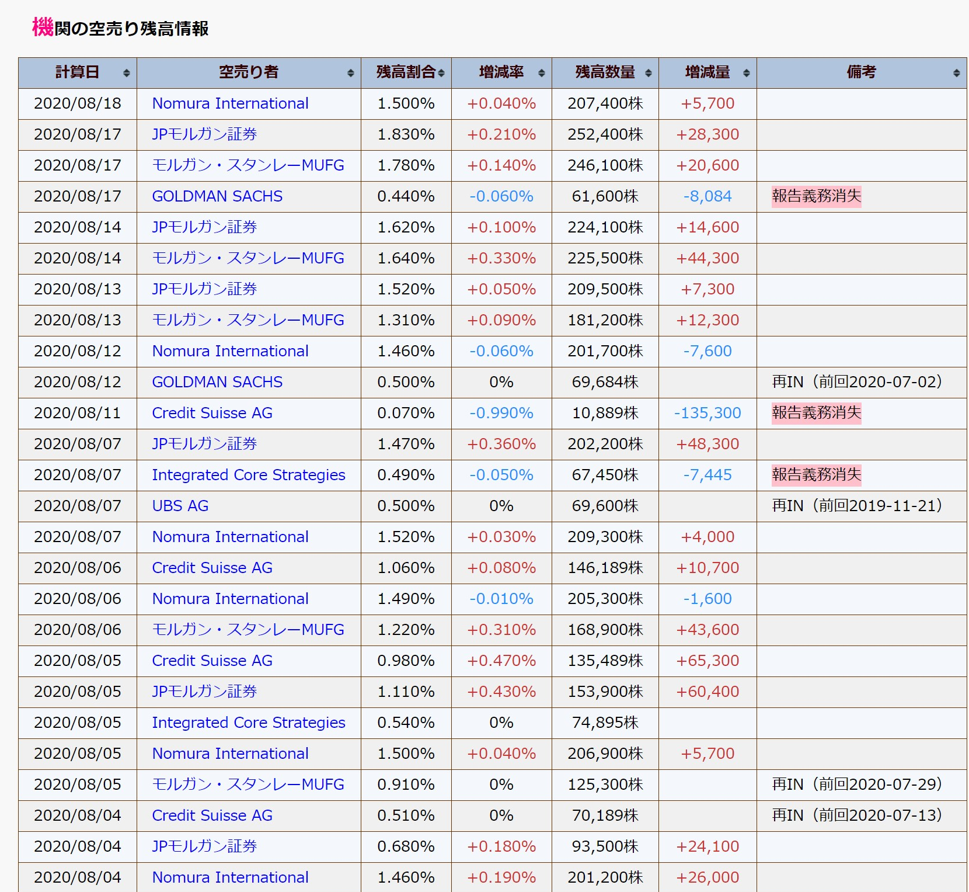This screenshot has width=969, height=892.
Task: Click the 1.830% ratio cell
Action: tap(406, 134)
